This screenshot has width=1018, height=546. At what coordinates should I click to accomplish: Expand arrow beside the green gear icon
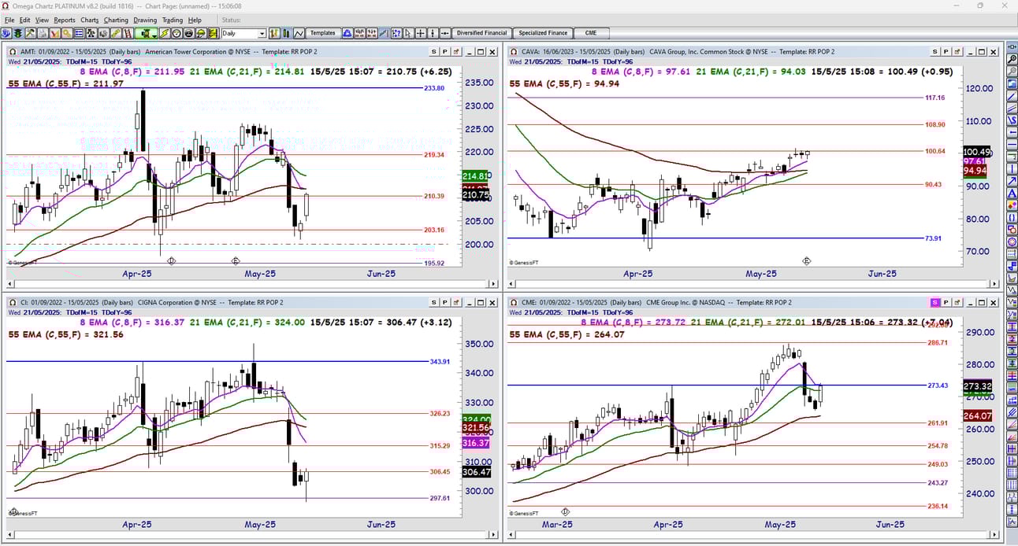click(154, 35)
